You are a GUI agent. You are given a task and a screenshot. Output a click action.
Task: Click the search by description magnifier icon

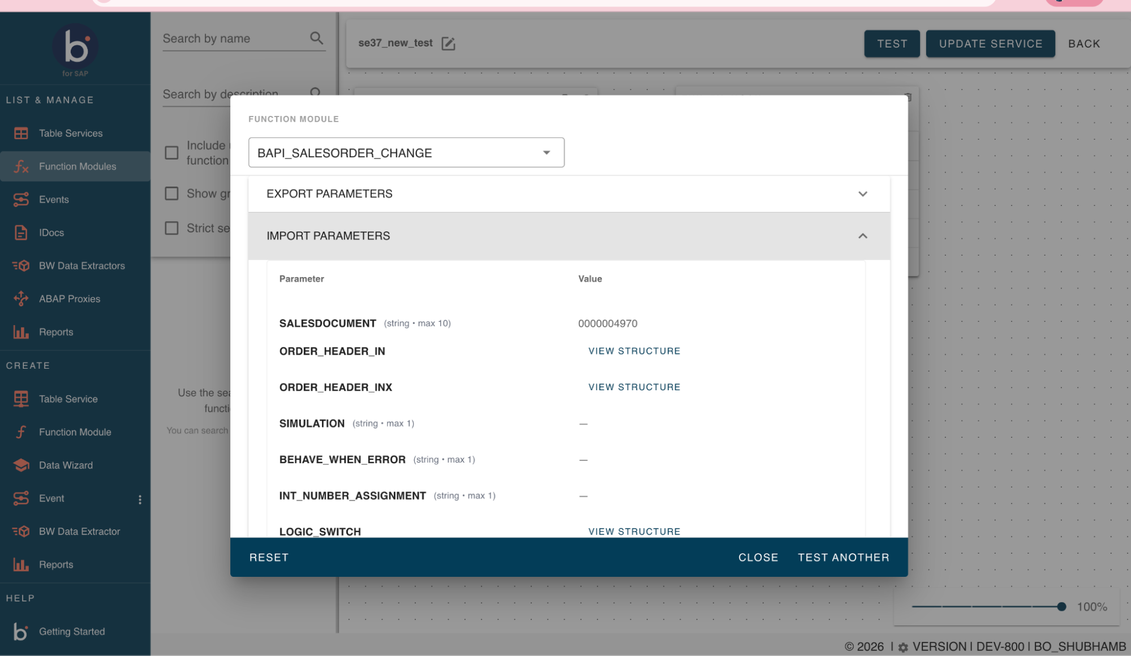[x=316, y=92]
